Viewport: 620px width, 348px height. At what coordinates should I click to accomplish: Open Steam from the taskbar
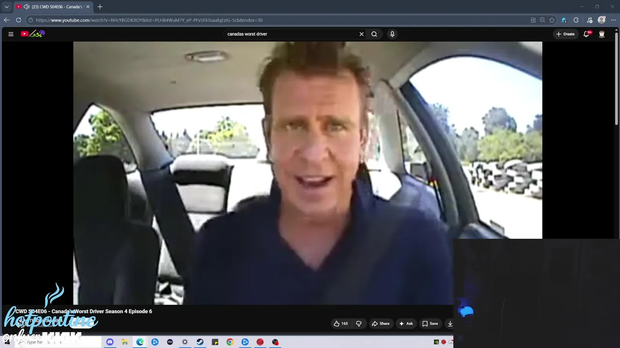[x=200, y=342]
